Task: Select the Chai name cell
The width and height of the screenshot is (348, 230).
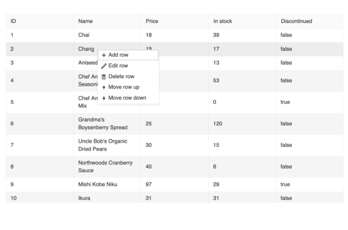Action: click(84, 35)
